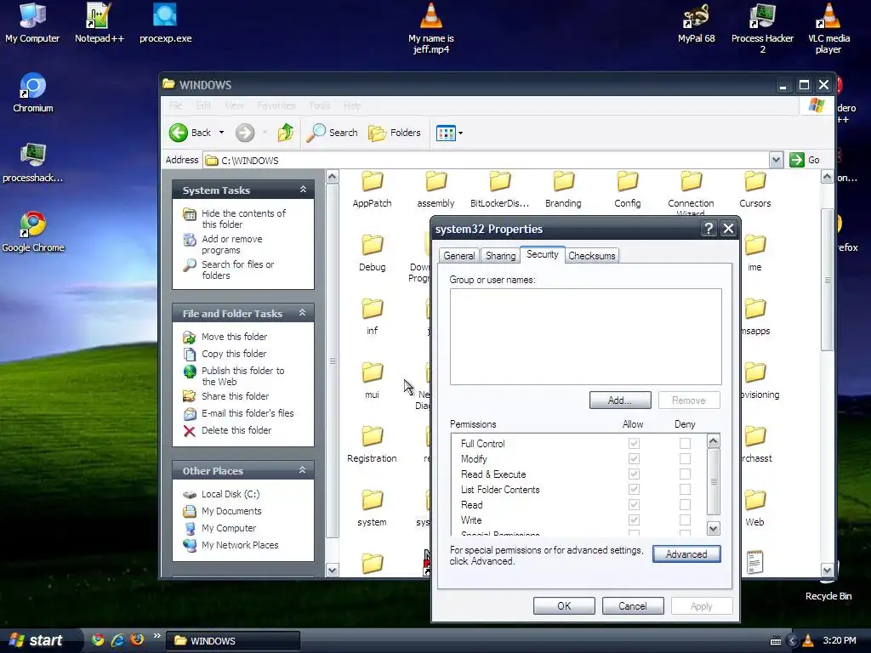This screenshot has width=871, height=653.
Task: Open Process Hacker 2 shortcut
Action: [x=762, y=28]
